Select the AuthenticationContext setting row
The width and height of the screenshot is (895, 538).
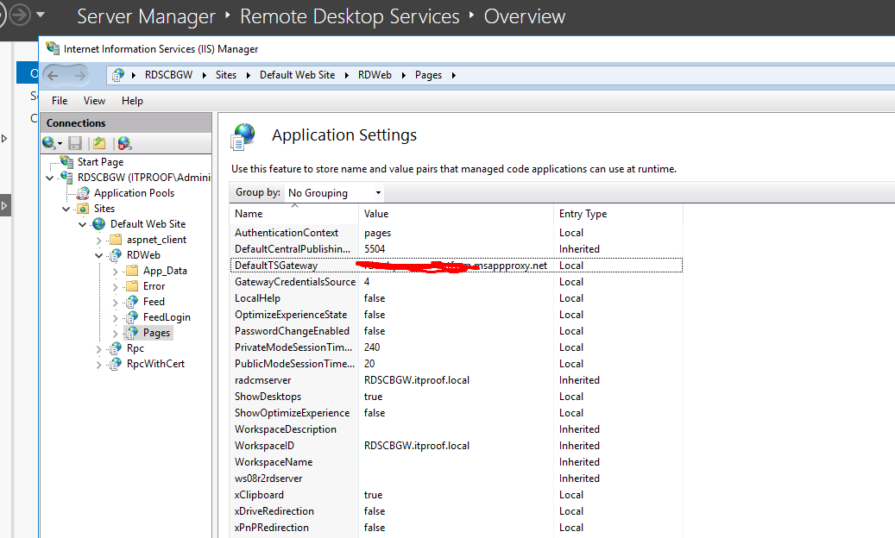point(456,233)
